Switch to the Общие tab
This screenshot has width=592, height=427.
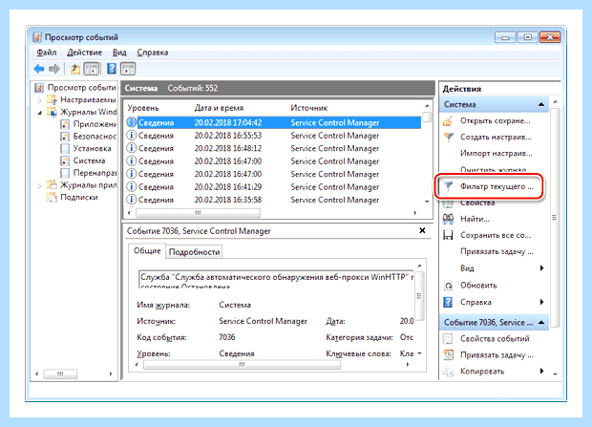pyautogui.click(x=147, y=251)
